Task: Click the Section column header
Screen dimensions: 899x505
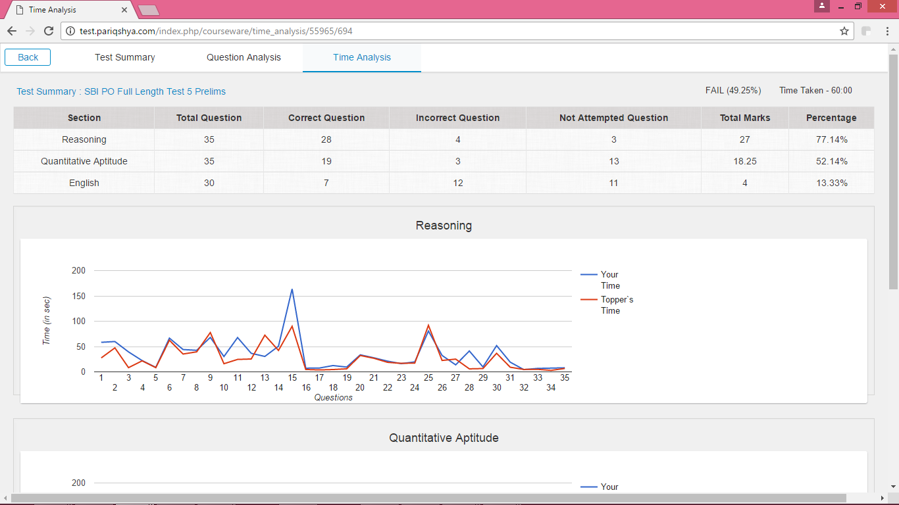Action: coord(84,118)
